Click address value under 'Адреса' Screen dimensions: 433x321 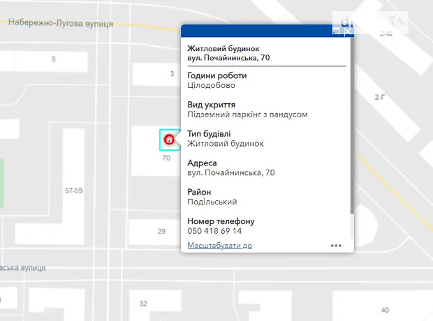point(231,173)
